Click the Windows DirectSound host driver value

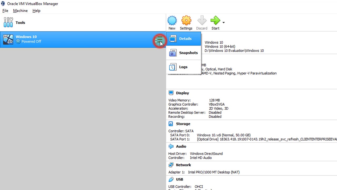tap(206, 154)
